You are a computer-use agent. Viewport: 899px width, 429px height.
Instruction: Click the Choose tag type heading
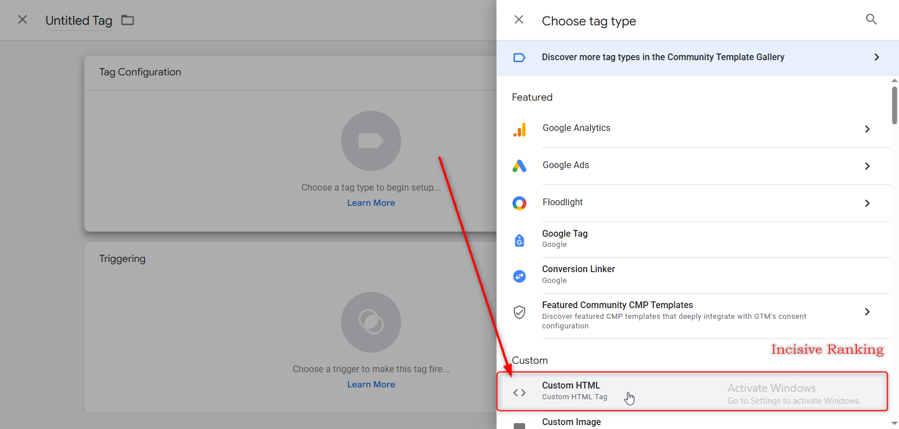(589, 21)
